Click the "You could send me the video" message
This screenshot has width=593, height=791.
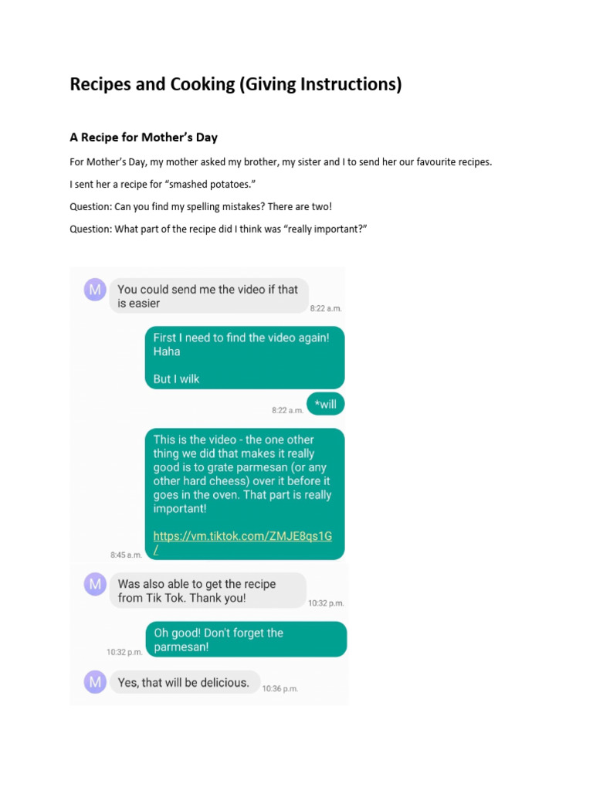(x=208, y=296)
